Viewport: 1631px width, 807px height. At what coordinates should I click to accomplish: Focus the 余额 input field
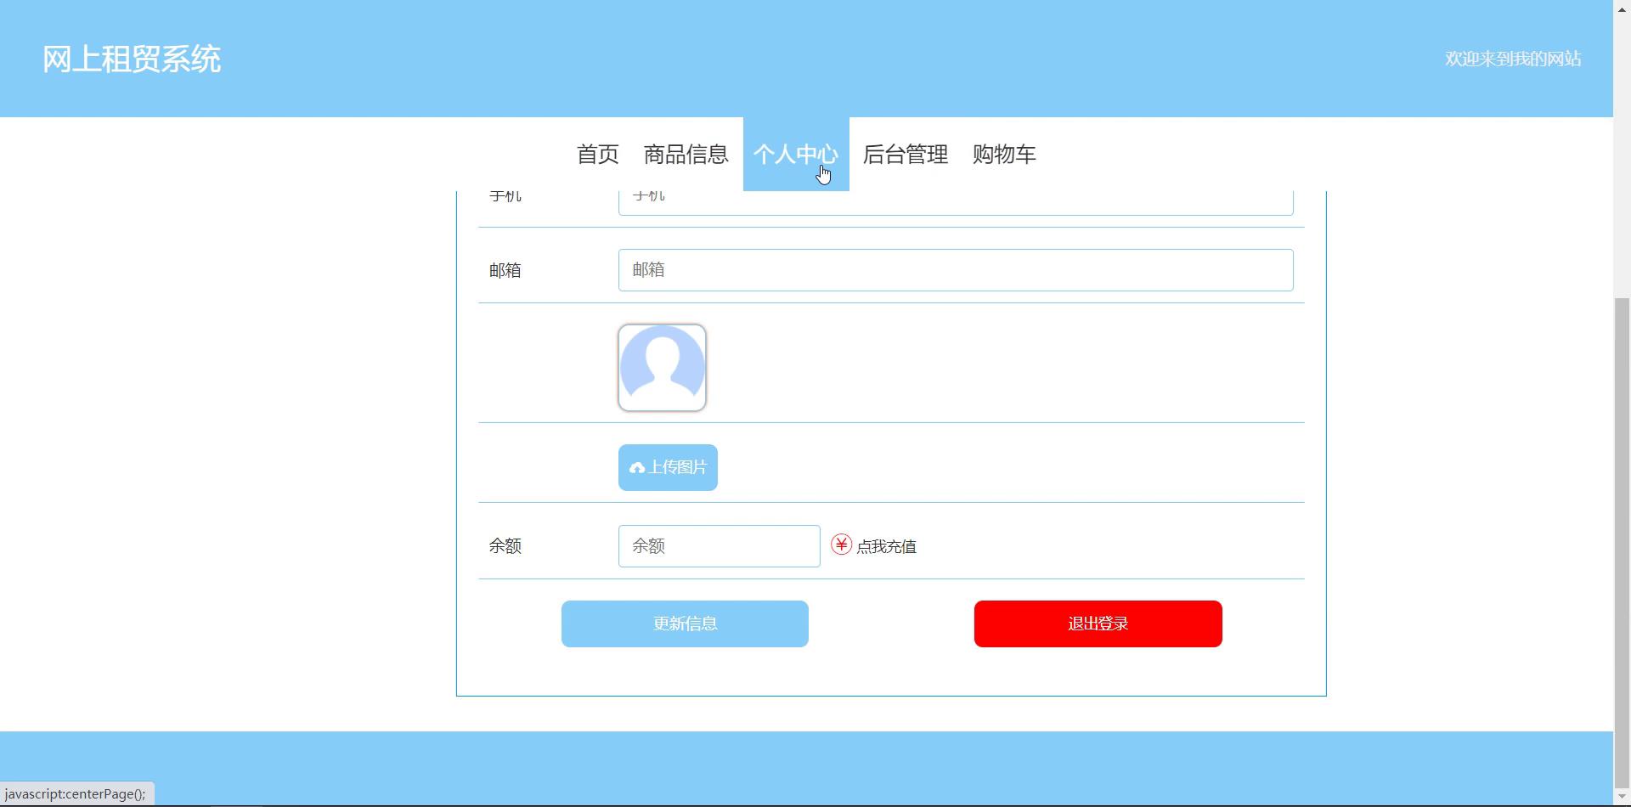(719, 546)
